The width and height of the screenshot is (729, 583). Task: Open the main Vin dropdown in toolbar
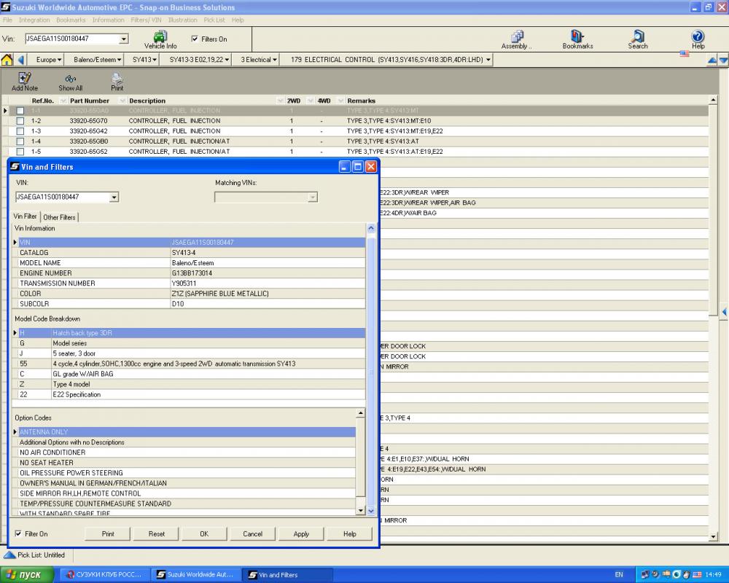[x=124, y=39]
